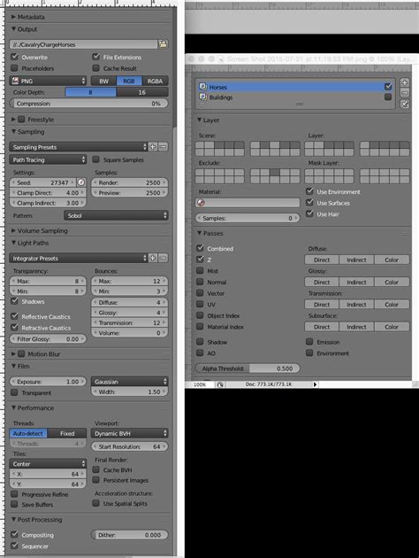Toggle Reflective Caustics checkbox
Viewport: 419px width, 558px height.
14,316
